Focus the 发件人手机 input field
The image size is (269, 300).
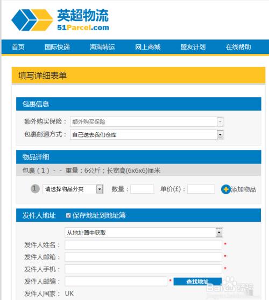[143, 269]
